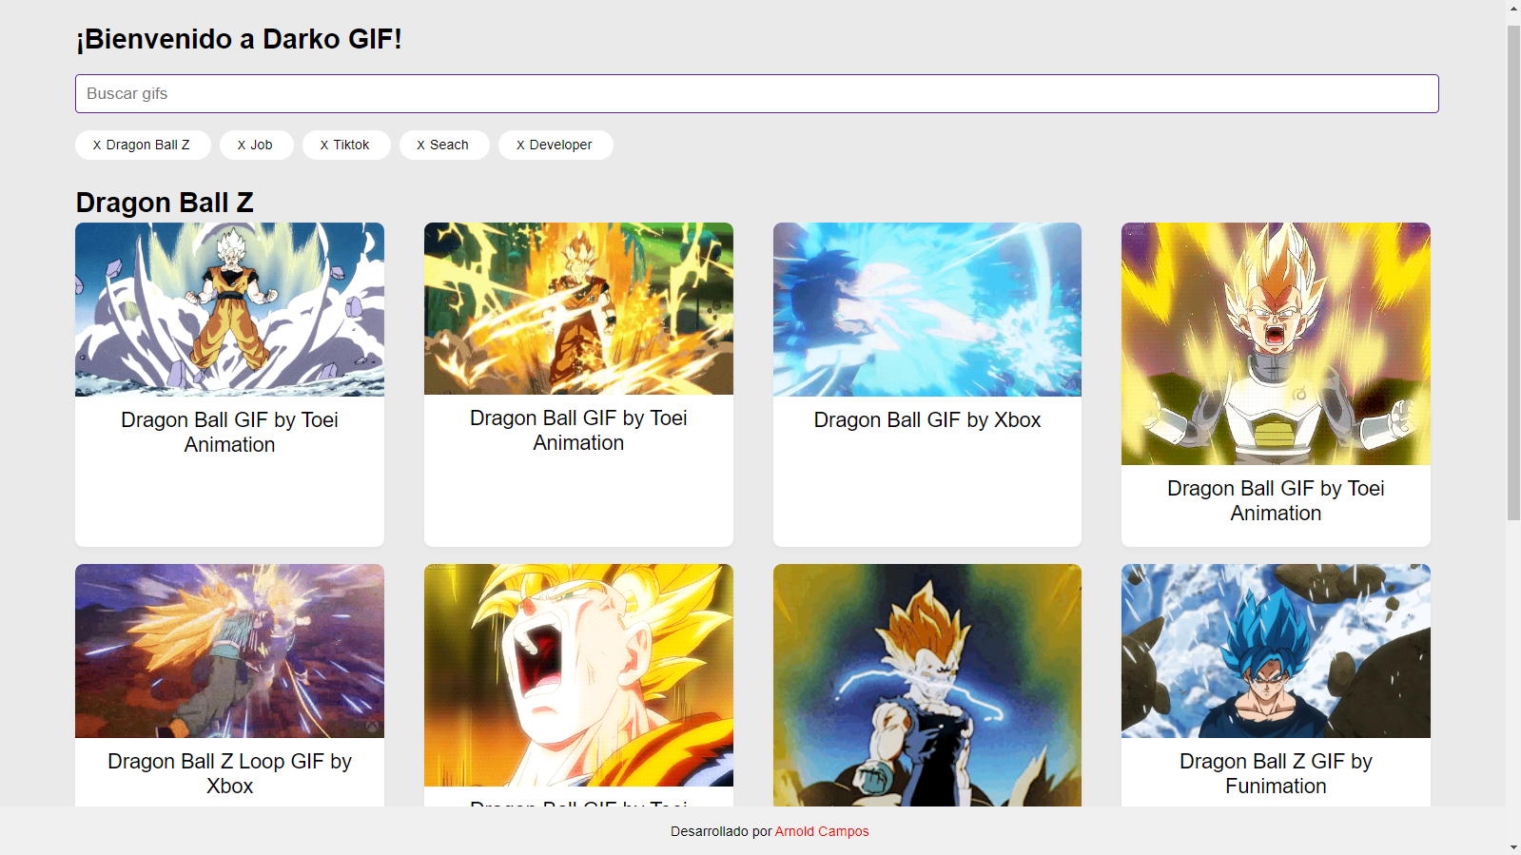
Task: Click the X on the Tiktok chip
Action: click(x=324, y=146)
